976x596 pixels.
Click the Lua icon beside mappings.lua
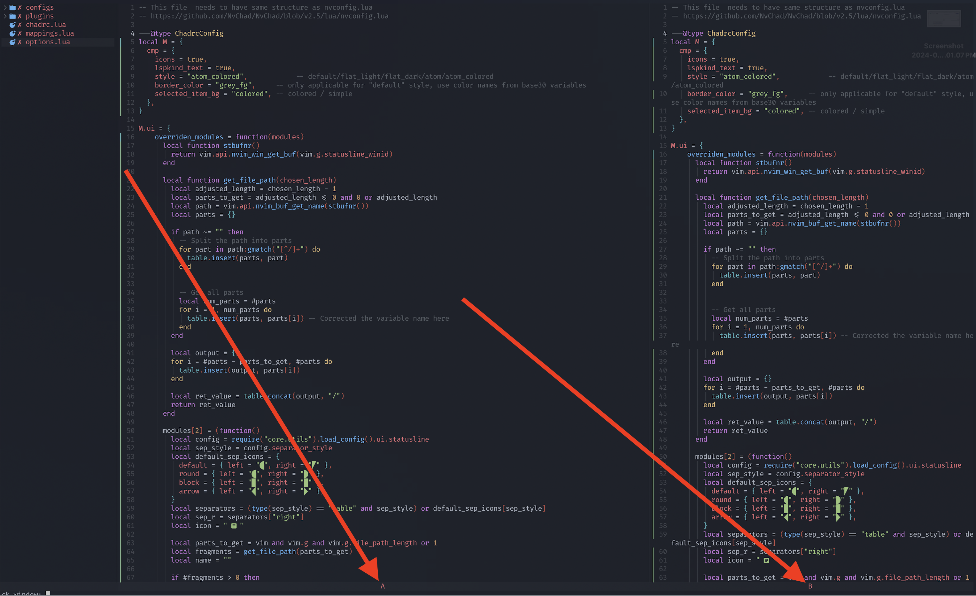pyautogui.click(x=12, y=34)
